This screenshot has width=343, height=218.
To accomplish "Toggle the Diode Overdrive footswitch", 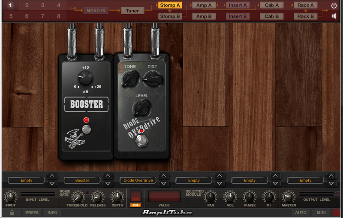I will (141, 140).
